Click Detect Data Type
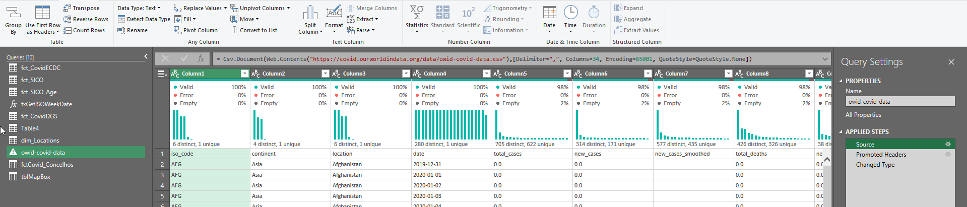This screenshot has width=967, height=207. coord(144,19)
